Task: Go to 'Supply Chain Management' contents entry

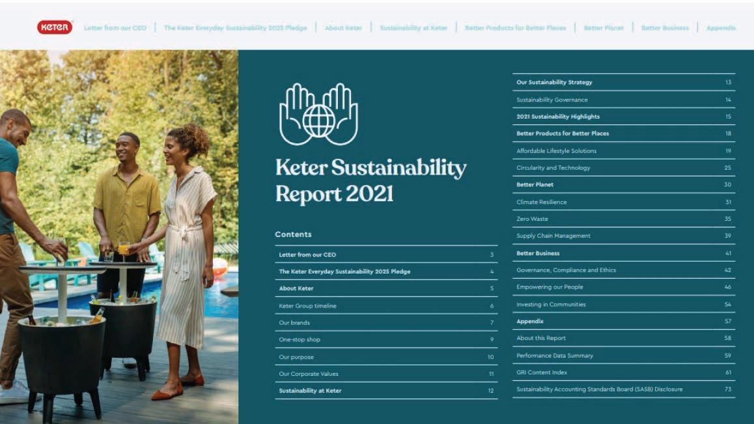Action: (624, 236)
